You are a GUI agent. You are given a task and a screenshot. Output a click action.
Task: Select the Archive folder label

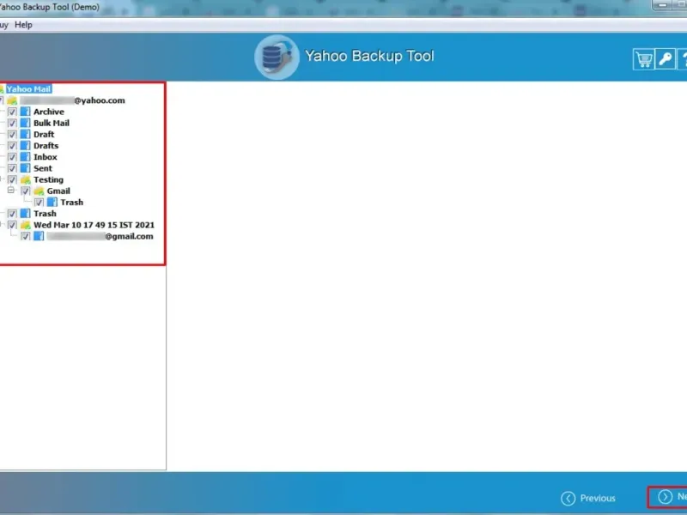click(49, 112)
